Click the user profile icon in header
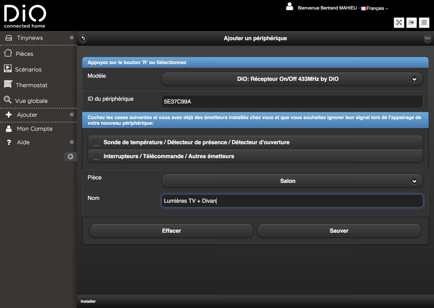 (290, 7)
